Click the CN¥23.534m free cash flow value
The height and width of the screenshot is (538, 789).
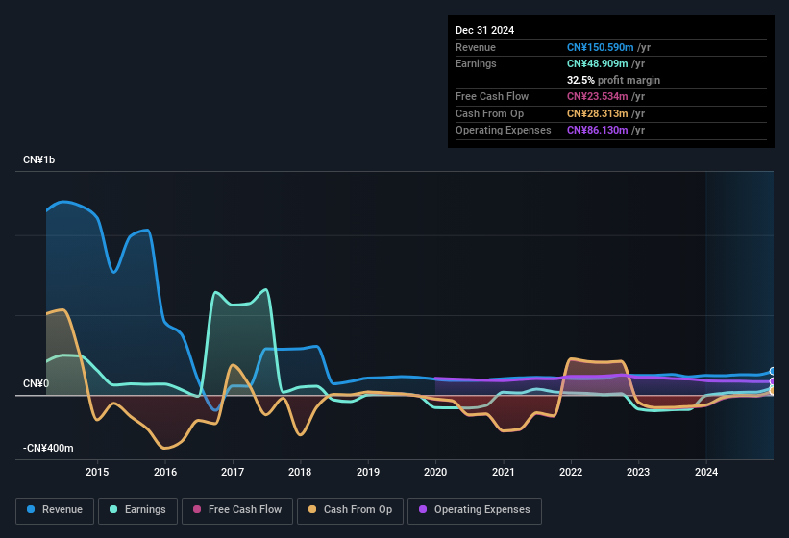click(x=598, y=96)
